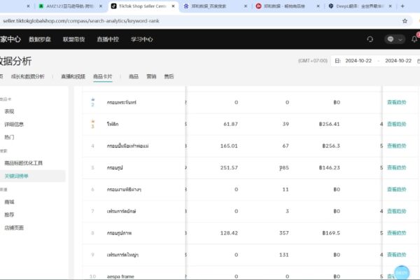Select the 商品卡片 analytics tab
Image resolution: width=420 pixels, height=280 pixels.
point(103,76)
